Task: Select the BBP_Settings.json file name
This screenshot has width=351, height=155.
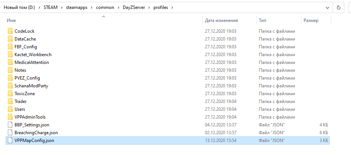Action: pyautogui.click(x=32, y=125)
